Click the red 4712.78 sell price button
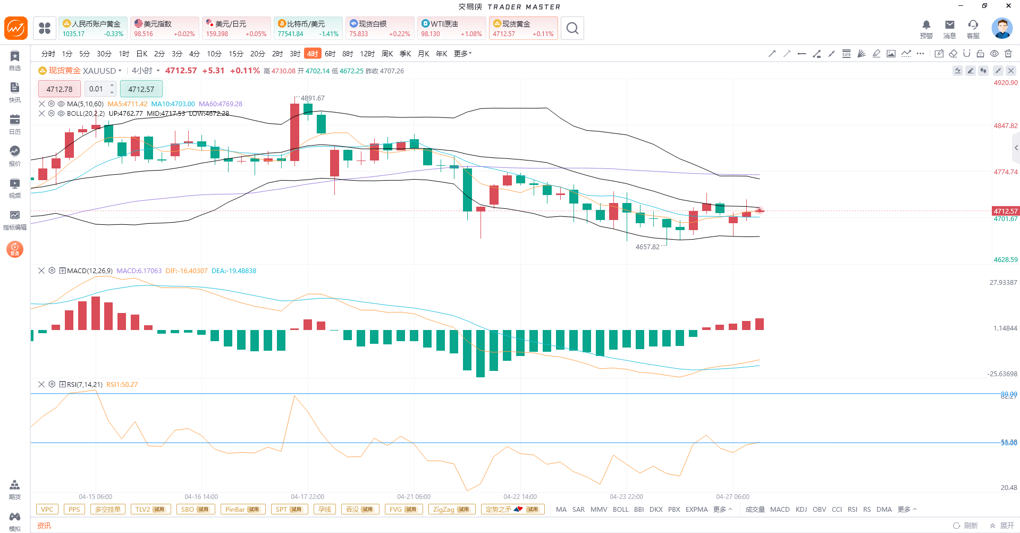The height and width of the screenshot is (533, 1020). [60, 89]
